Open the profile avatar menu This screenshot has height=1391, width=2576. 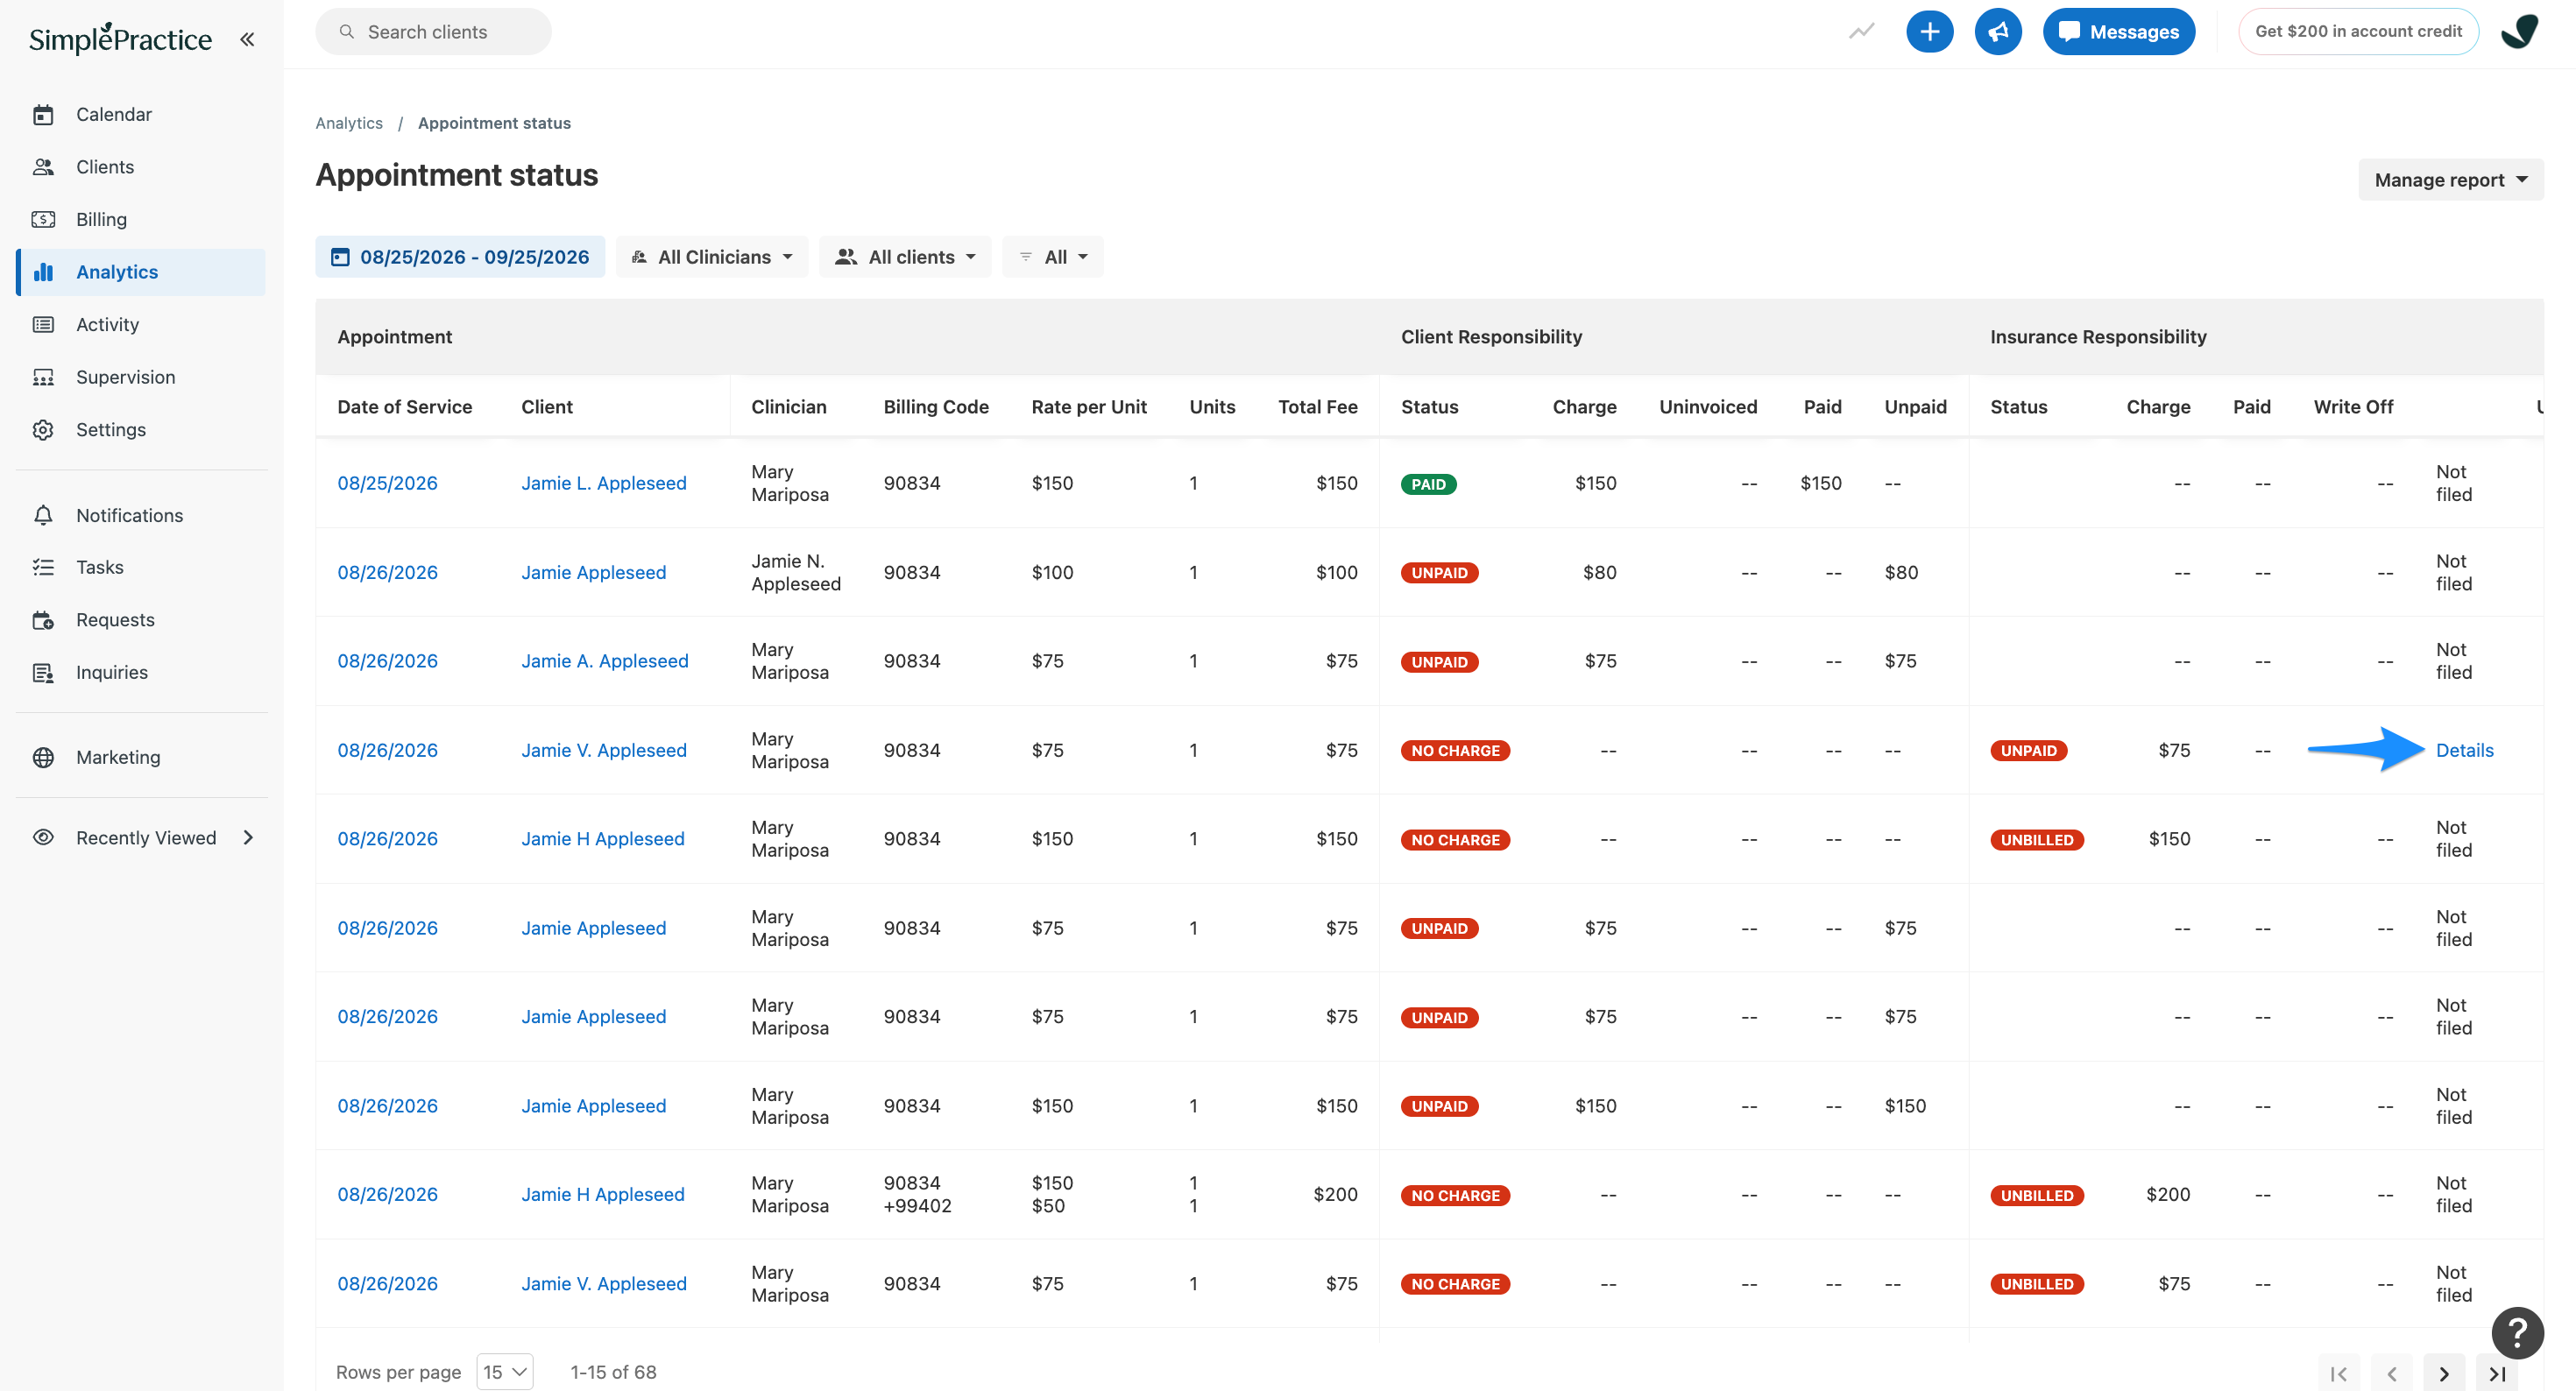tap(2519, 32)
